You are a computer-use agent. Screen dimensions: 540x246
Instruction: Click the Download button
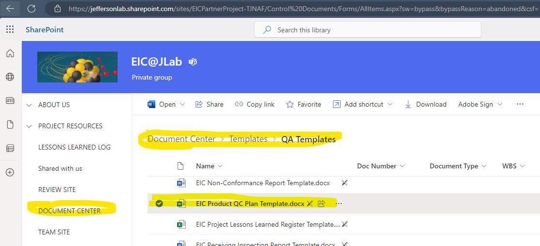tap(425, 104)
